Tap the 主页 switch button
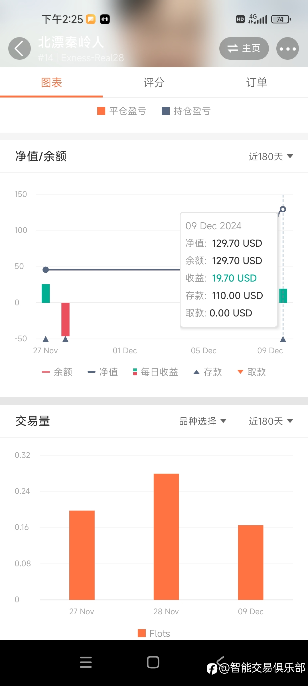This screenshot has height=686, width=308. coord(244,49)
